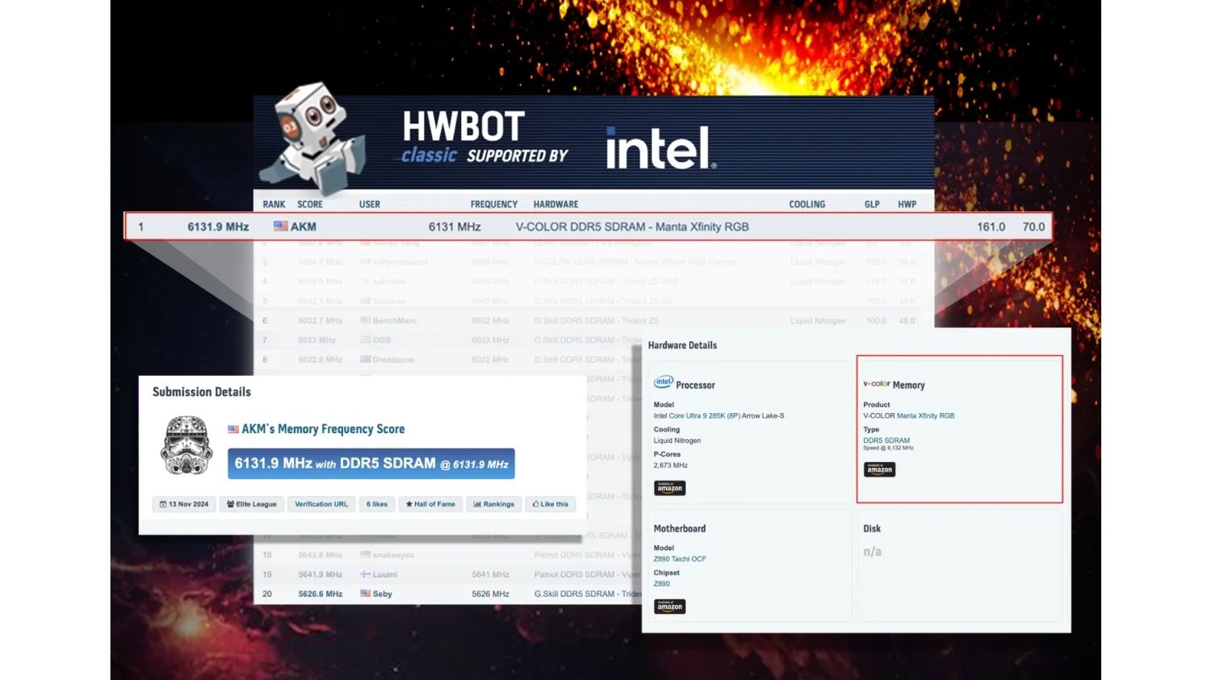This screenshot has height=680, width=1211.
Task: Click the 6 likes button
Action: pos(377,504)
